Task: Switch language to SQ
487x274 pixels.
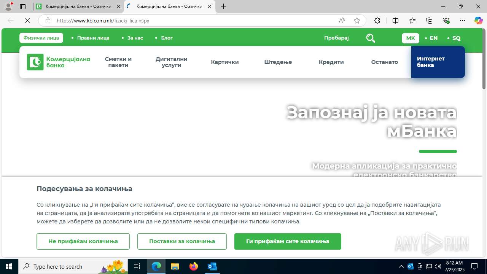Action: click(456, 38)
